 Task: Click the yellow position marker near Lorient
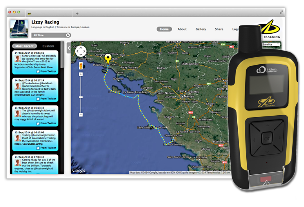click(x=108, y=59)
